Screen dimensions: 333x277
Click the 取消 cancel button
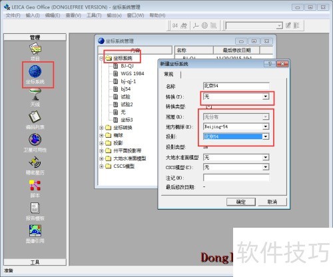[x=272, y=202]
